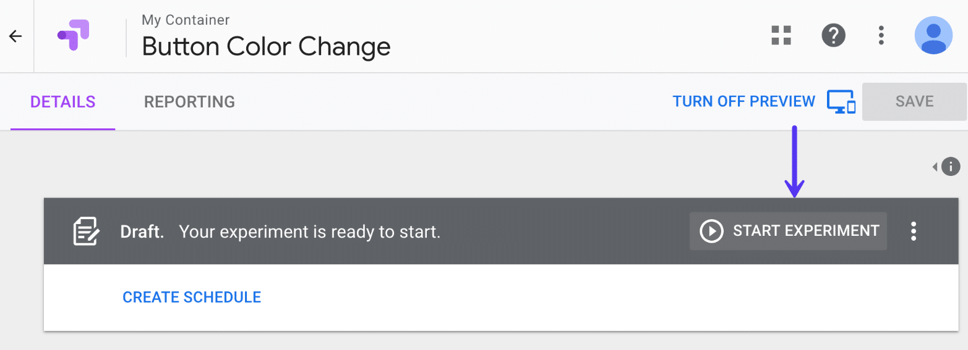Screen dimensions: 968x350
Task: Click the Button Color Change title
Action: (x=266, y=47)
